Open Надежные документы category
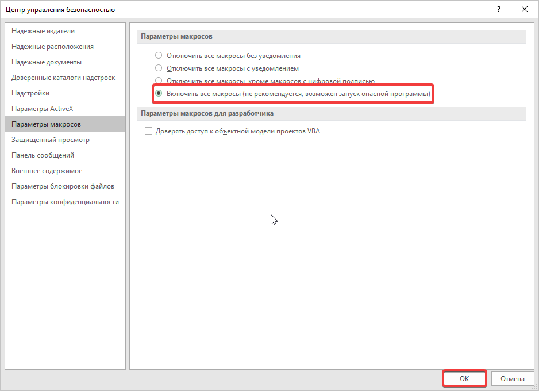 pos(47,62)
